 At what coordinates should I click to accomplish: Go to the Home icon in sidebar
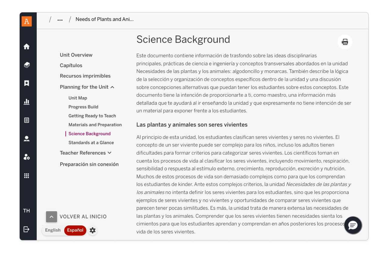point(27,47)
